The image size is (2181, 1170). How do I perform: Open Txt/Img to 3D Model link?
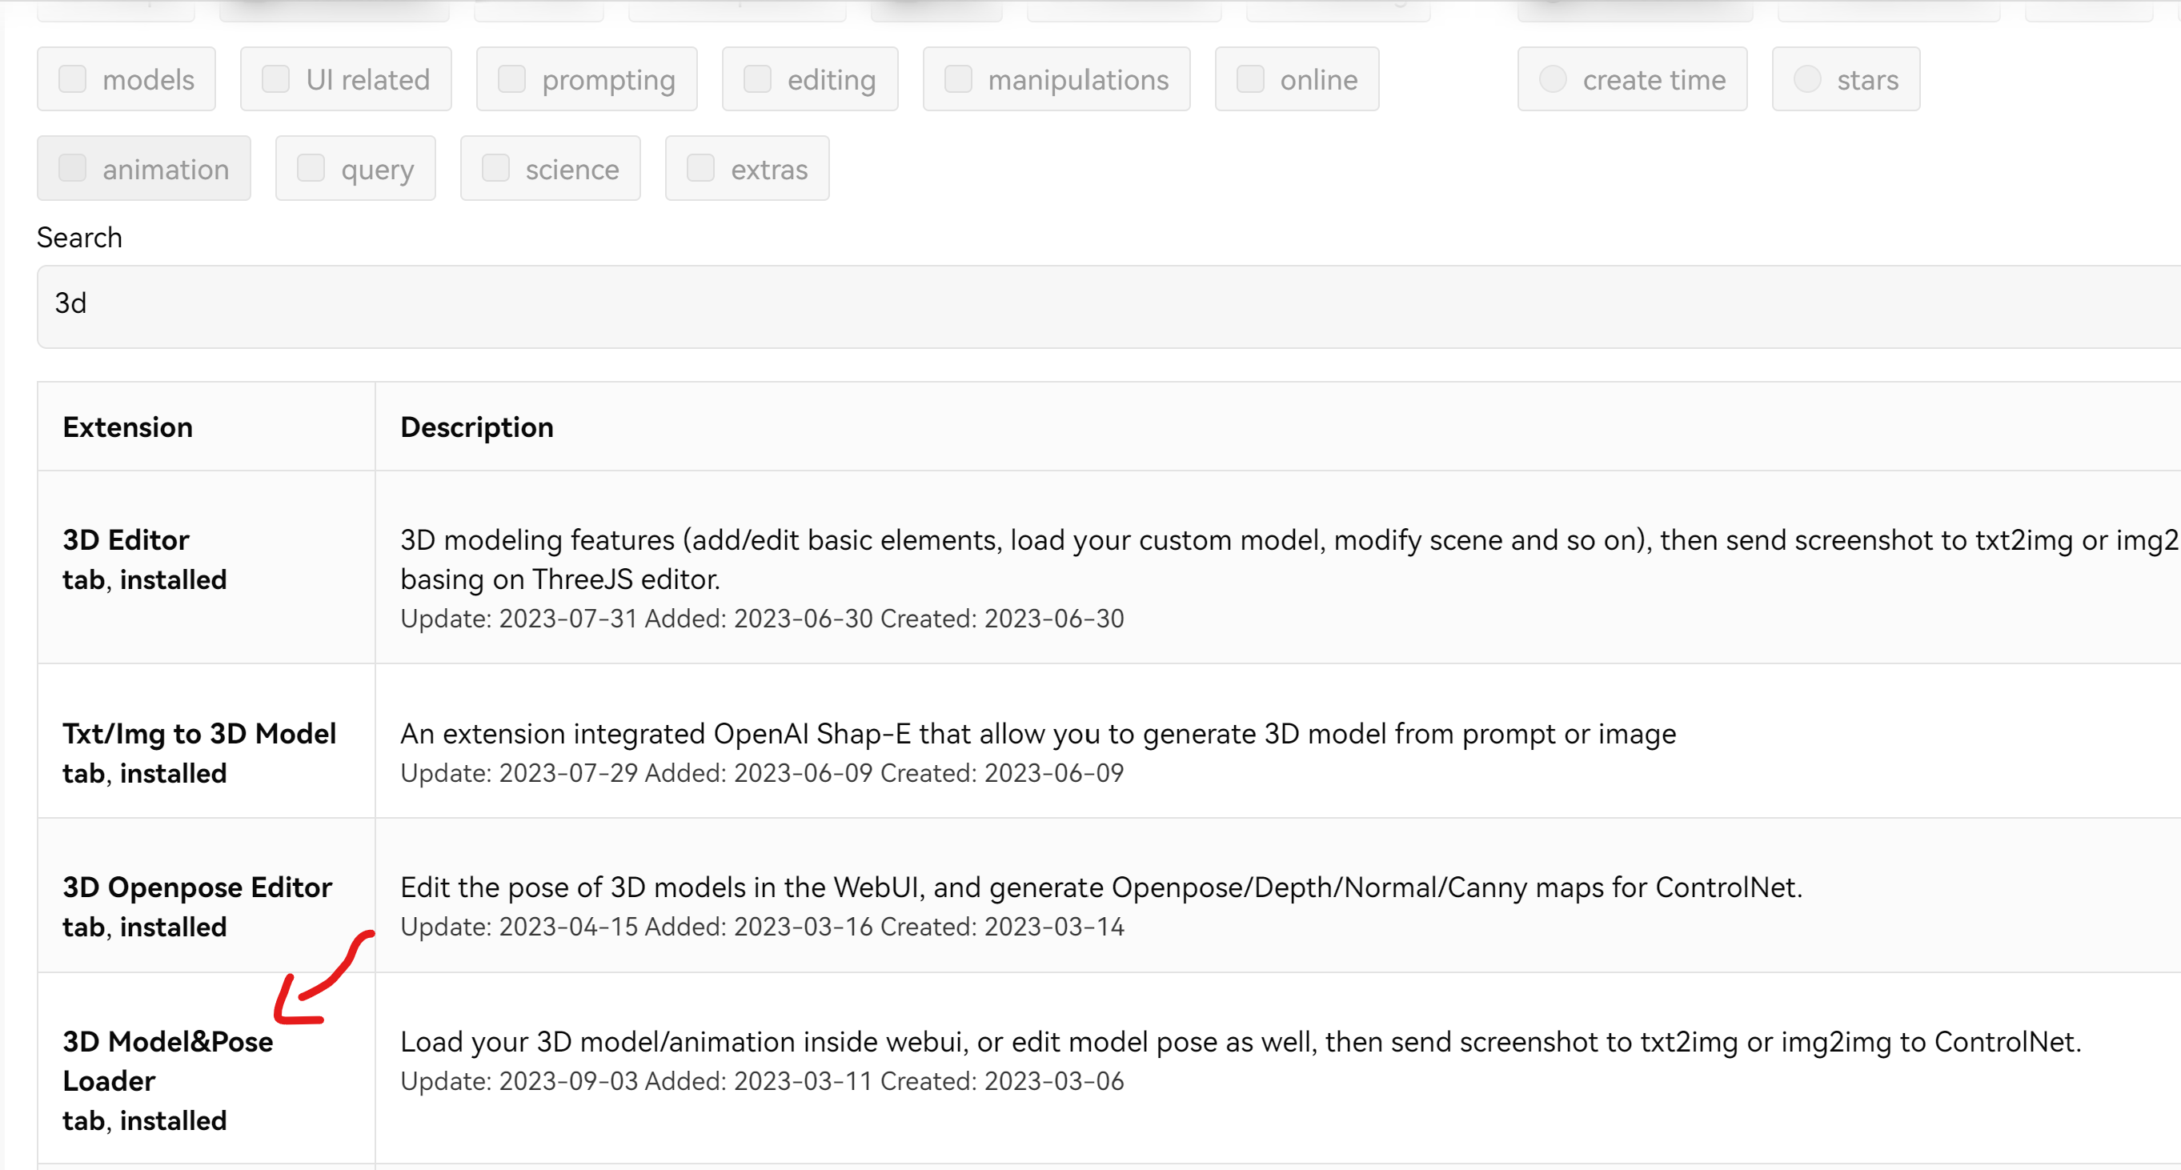pyautogui.click(x=200, y=734)
